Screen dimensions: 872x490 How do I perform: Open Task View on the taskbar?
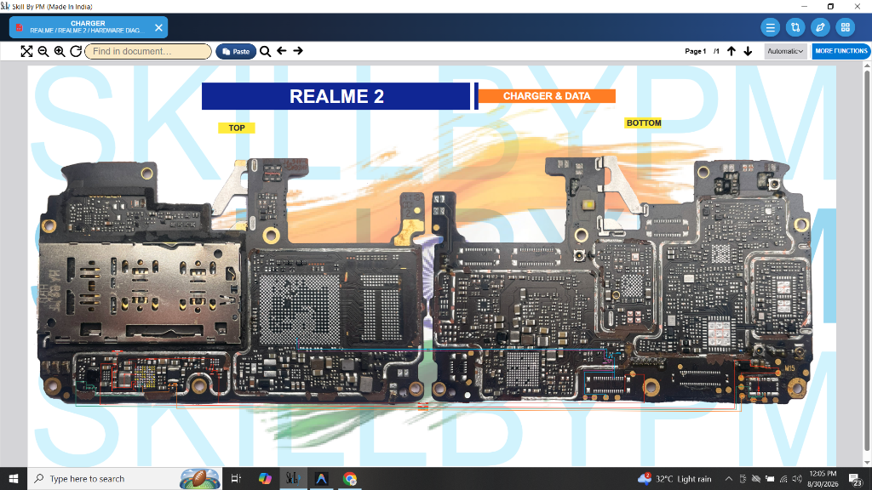pos(236,478)
